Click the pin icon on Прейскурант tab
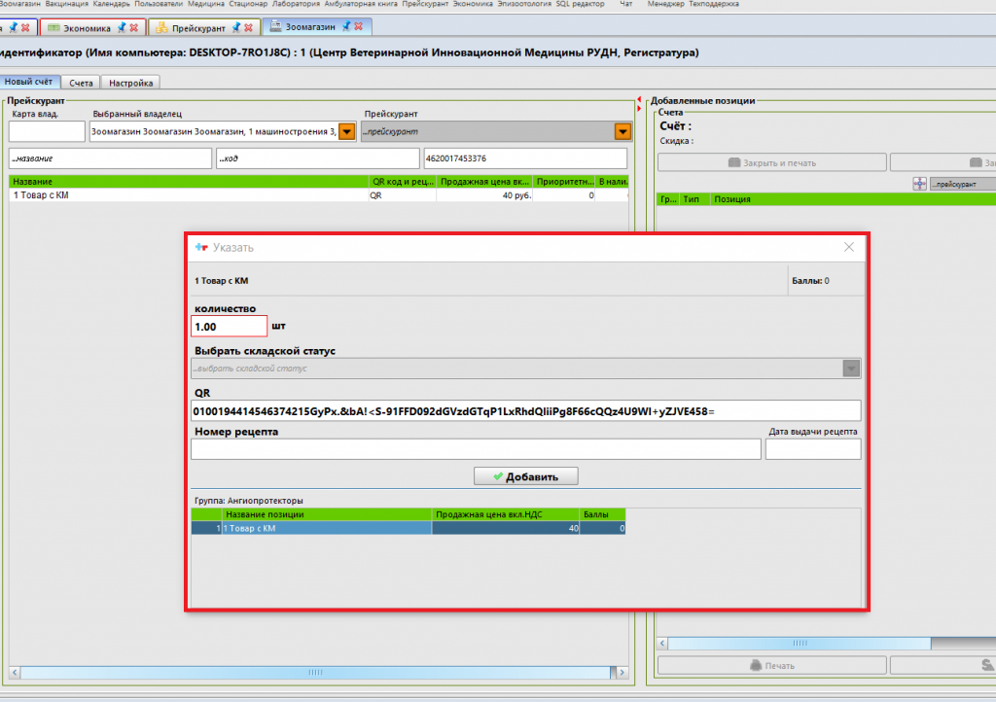996x702 pixels. [235, 27]
